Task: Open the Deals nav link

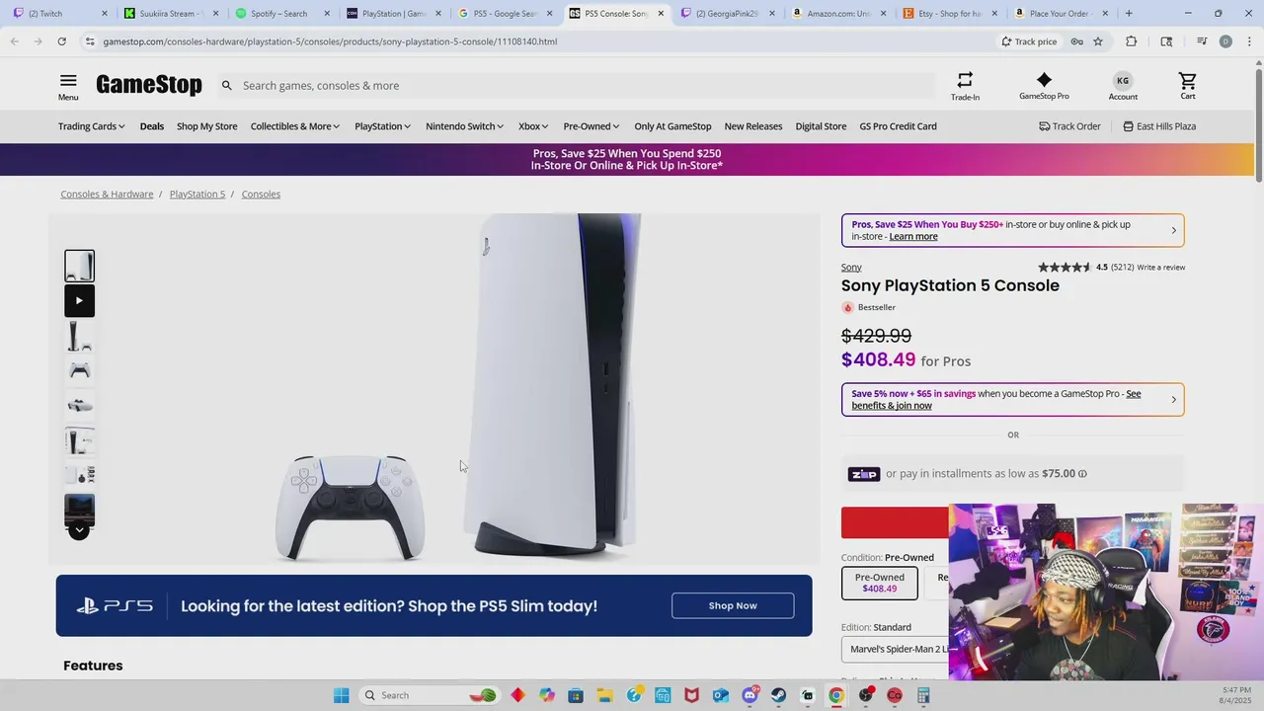Action: tap(152, 126)
